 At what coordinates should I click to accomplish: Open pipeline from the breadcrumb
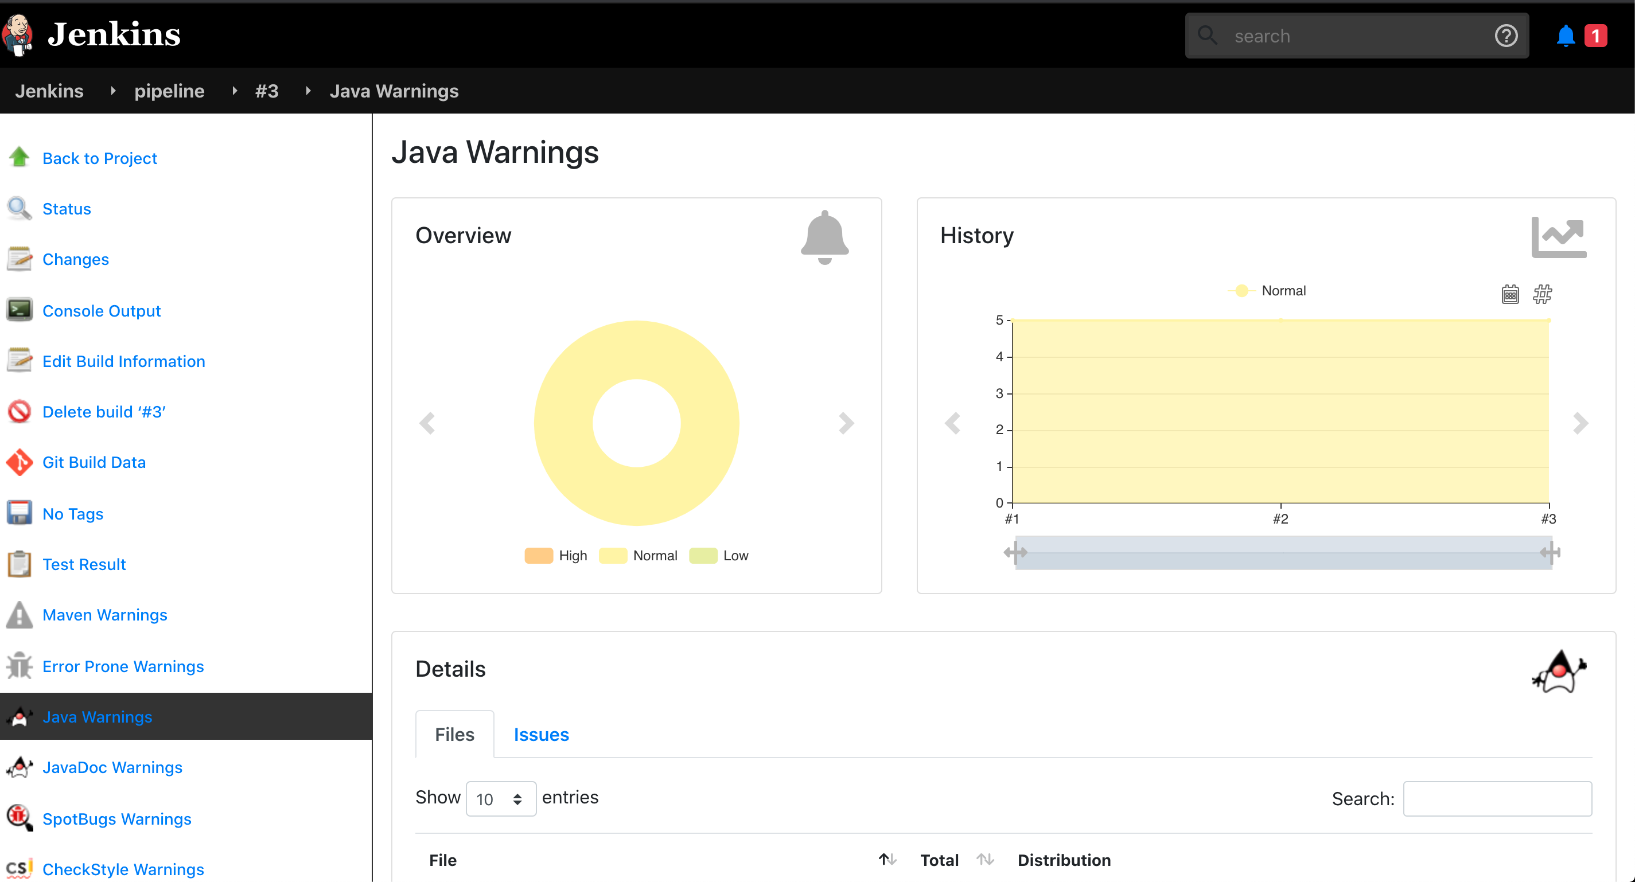[169, 91]
